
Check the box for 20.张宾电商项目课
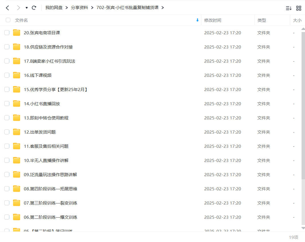pos(7,33)
